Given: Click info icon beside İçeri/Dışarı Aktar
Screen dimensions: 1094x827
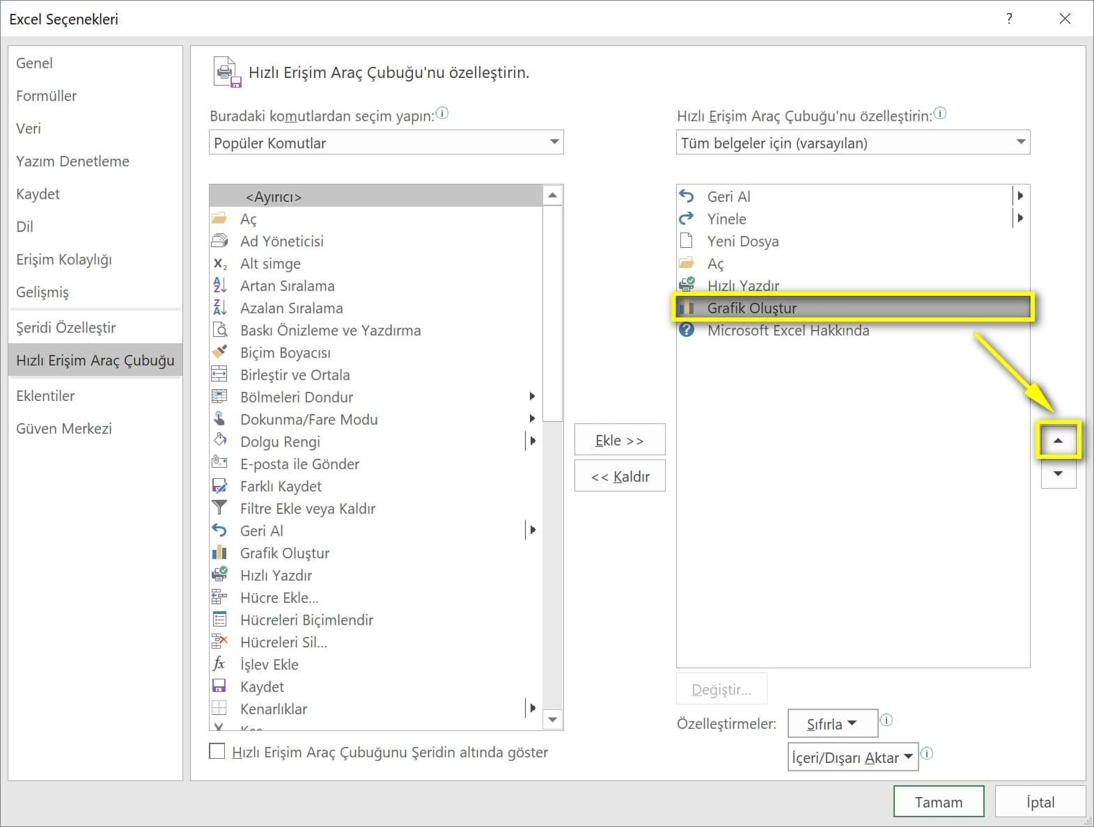Looking at the screenshot, I should tap(927, 753).
